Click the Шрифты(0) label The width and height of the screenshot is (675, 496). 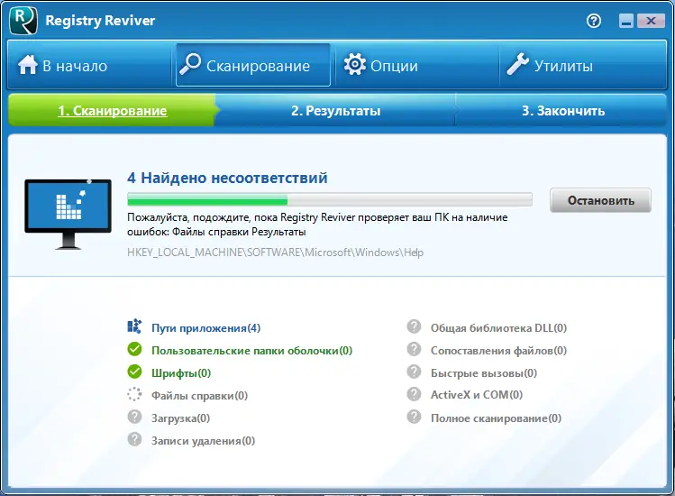(181, 373)
